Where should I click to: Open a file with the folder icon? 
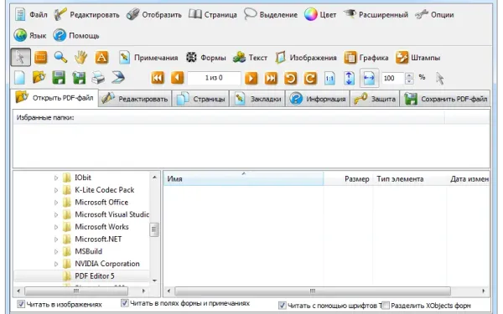[39, 78]
